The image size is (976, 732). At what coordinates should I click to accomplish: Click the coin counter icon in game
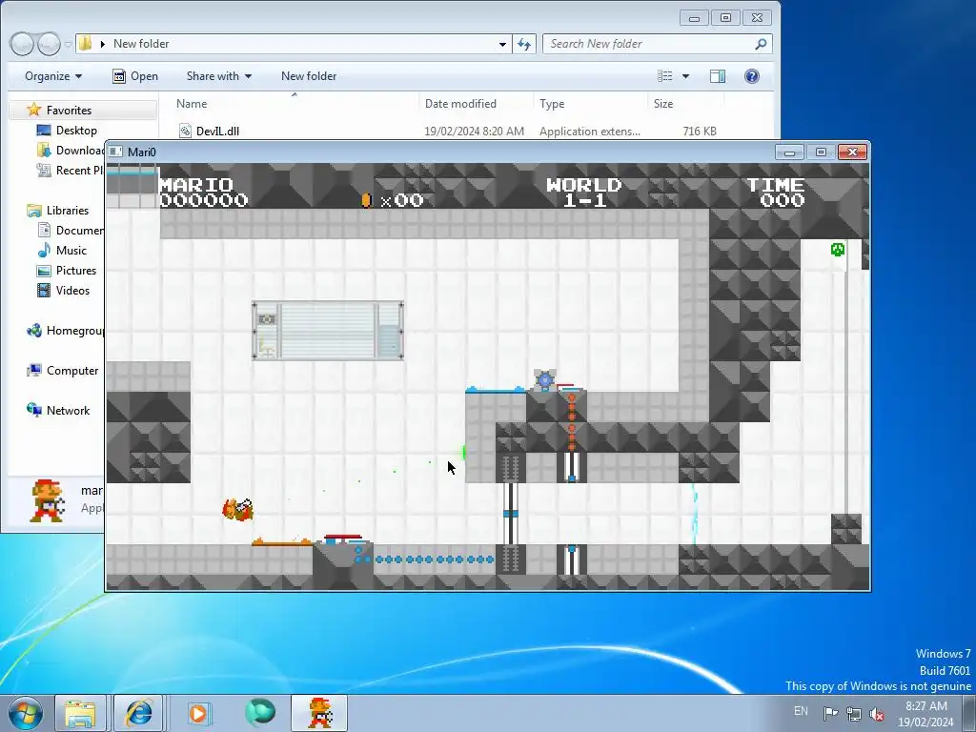(366, 200)
